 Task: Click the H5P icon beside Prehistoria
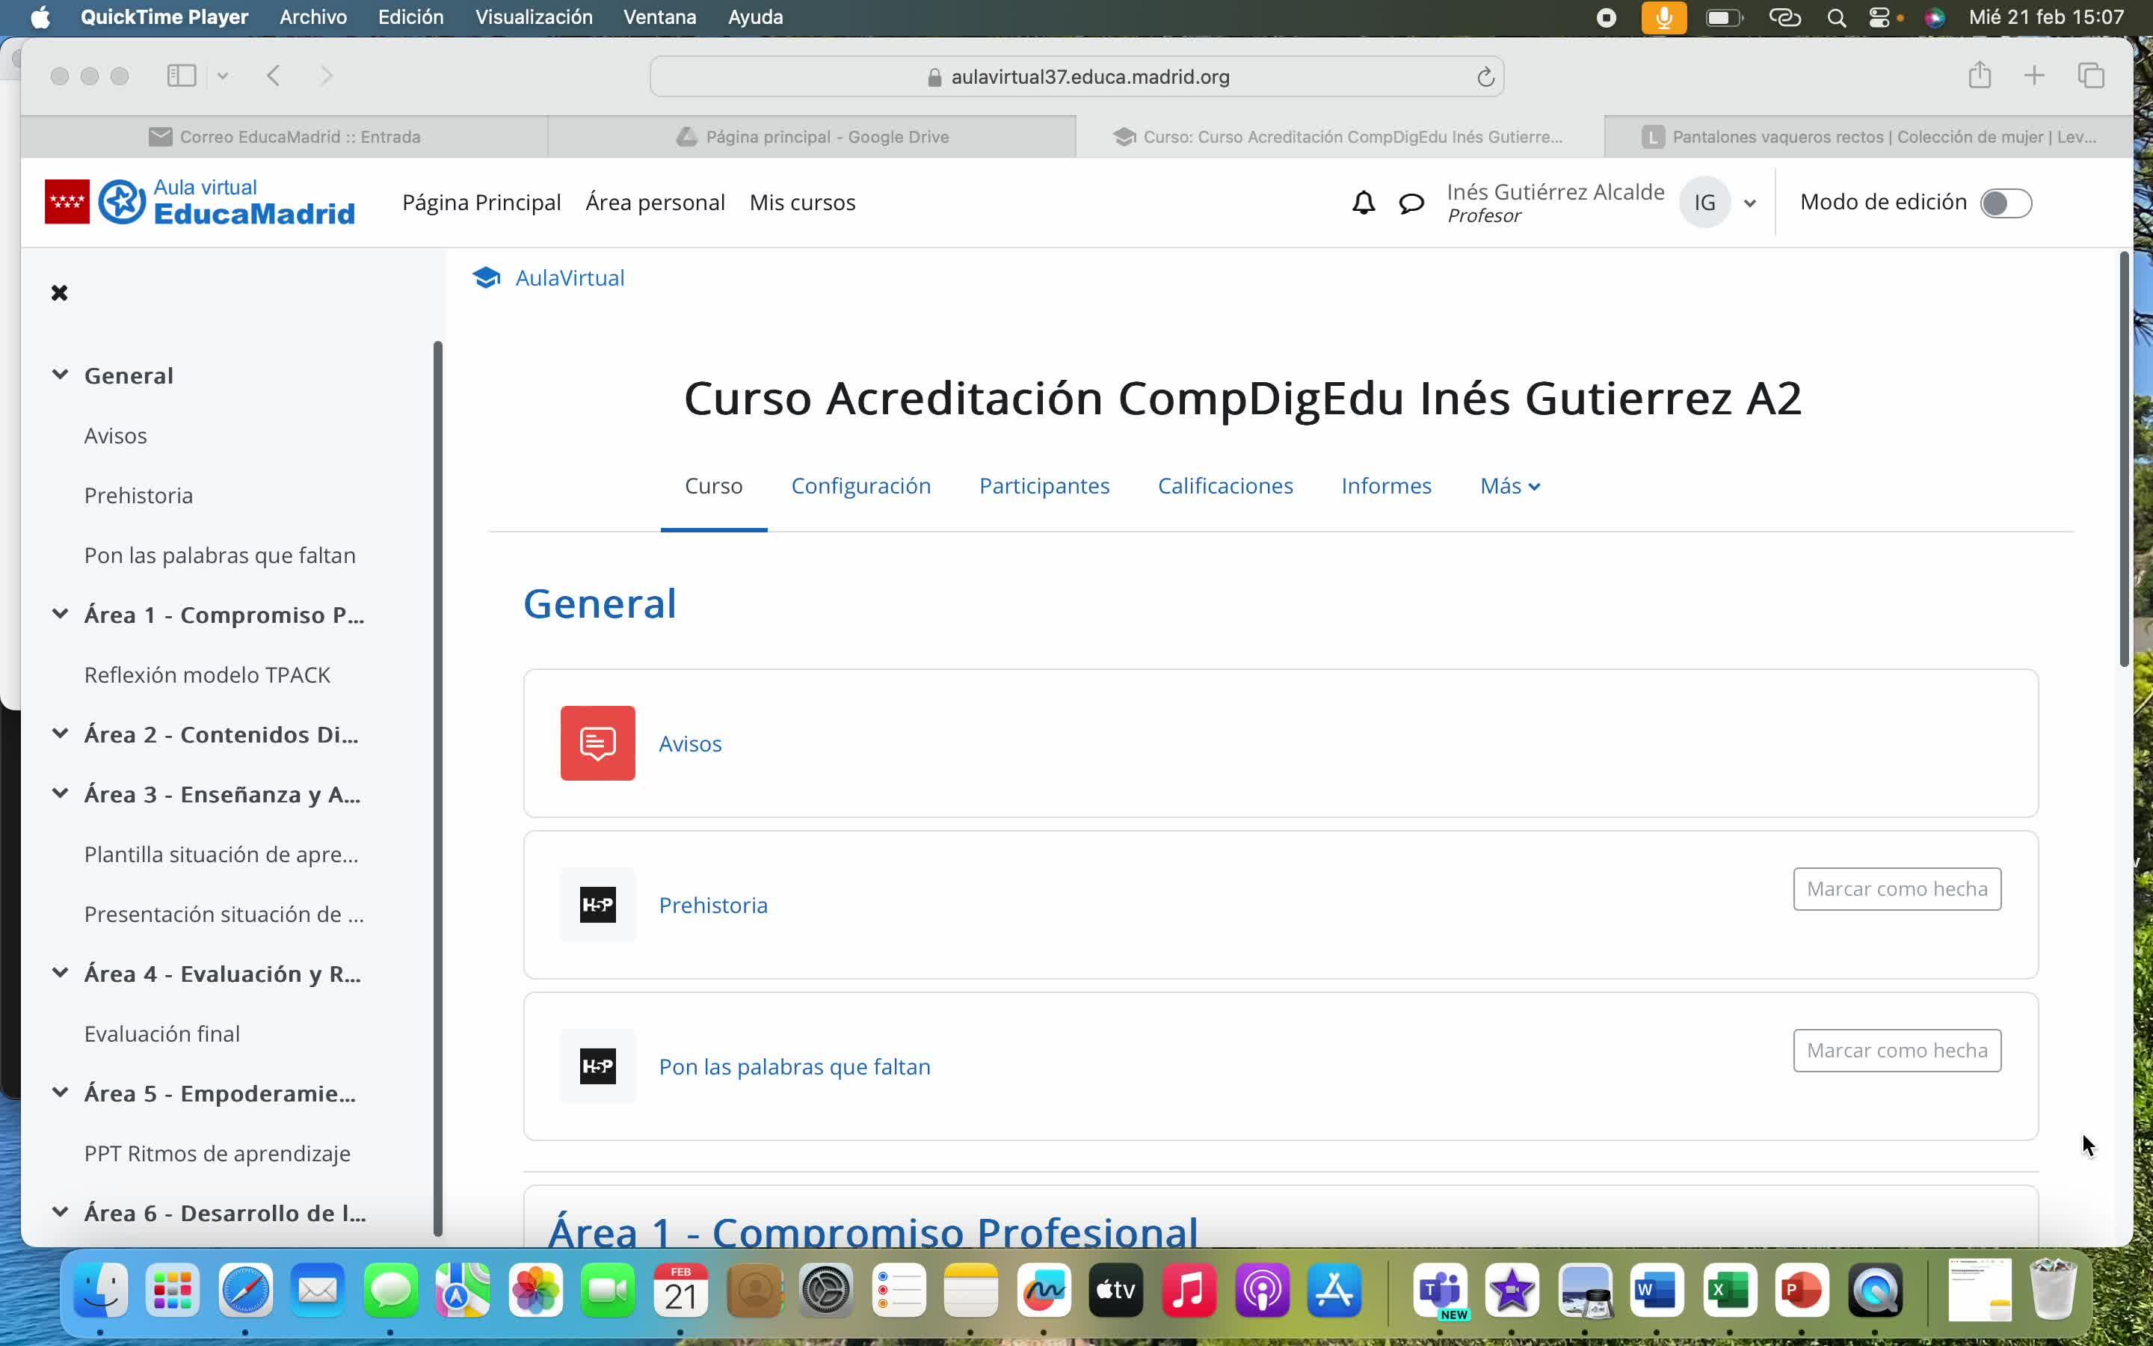(x=598, y=905)
